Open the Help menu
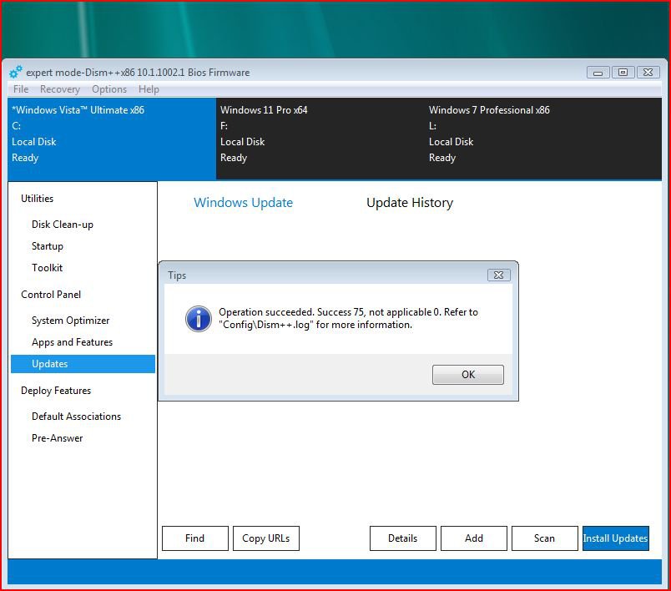This screenshot has width=671, height=591. tap(149, 89)
